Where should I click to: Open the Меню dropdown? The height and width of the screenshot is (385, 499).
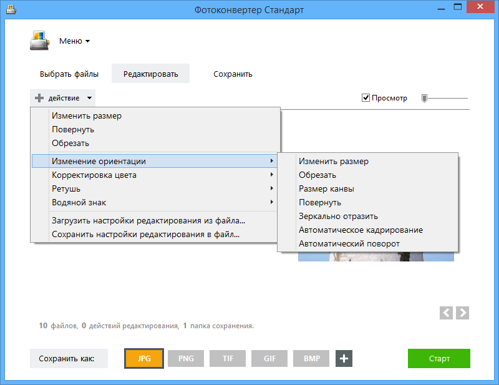pos(74,41)
